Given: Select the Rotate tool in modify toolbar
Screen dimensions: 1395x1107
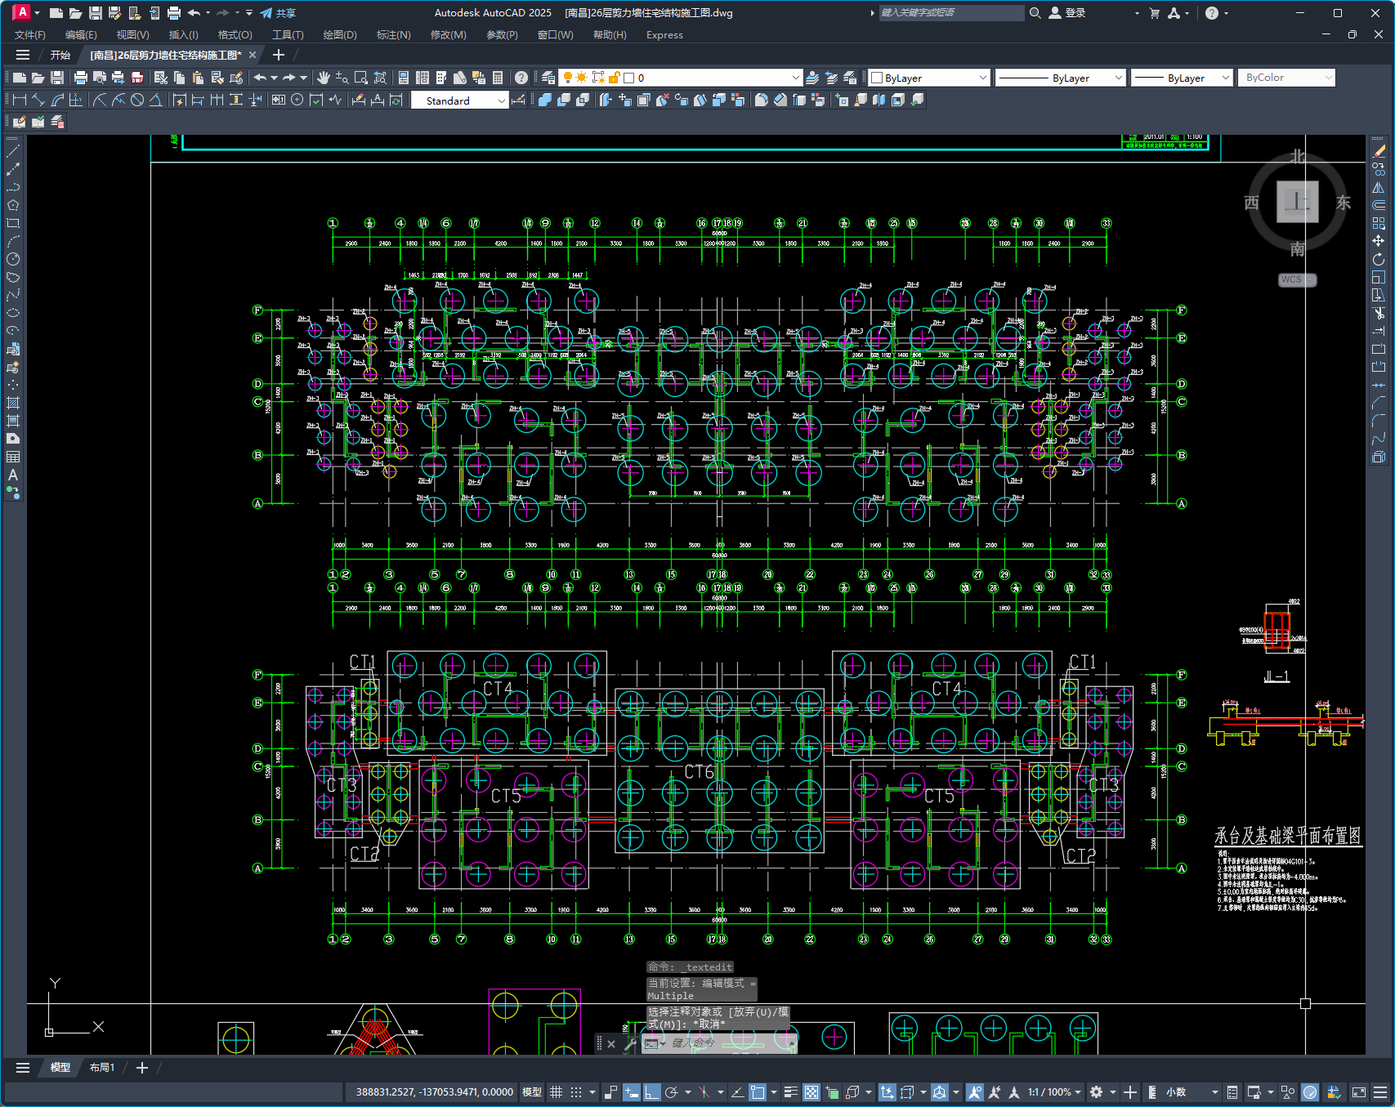Looking at the screenshot, I should pyautogui.click(x=1379, y=259).
